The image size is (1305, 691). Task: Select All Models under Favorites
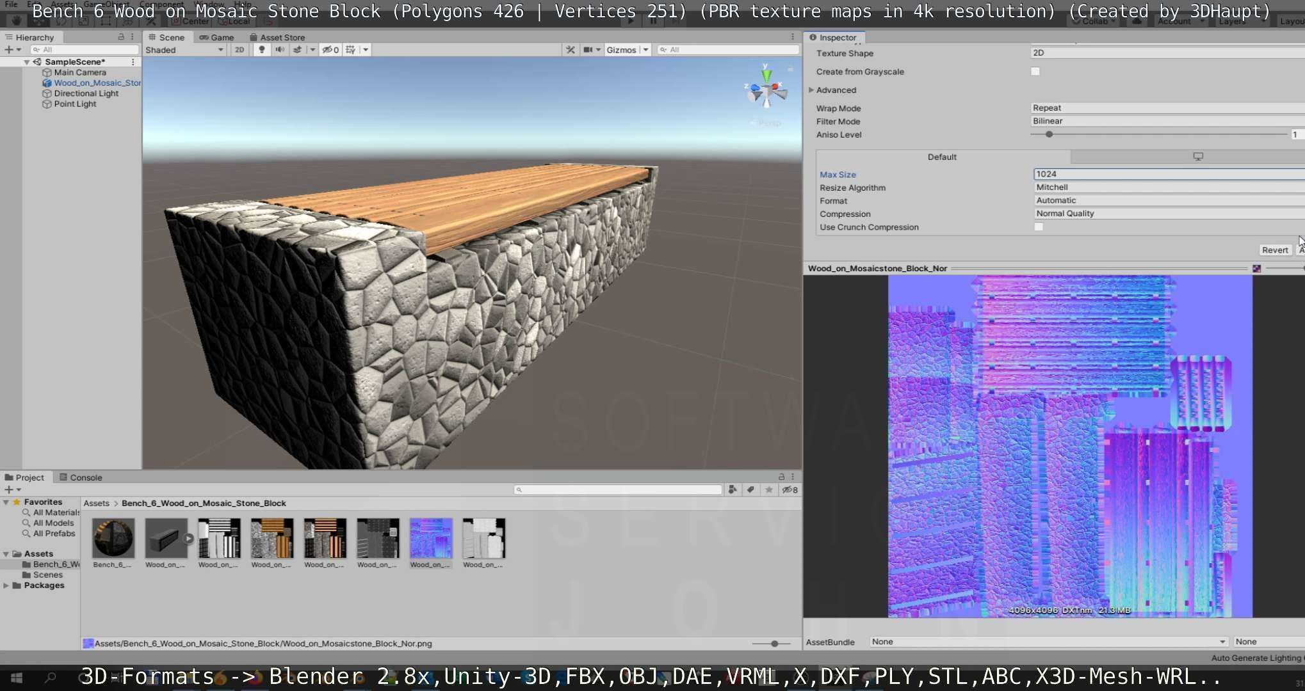54,523
